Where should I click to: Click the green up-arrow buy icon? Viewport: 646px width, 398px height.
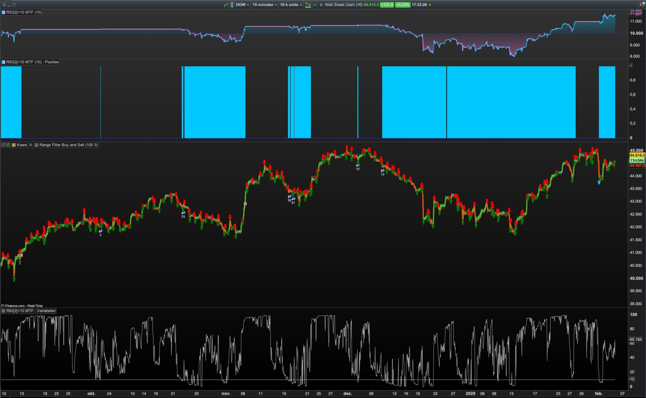click(x=8, y=145)
